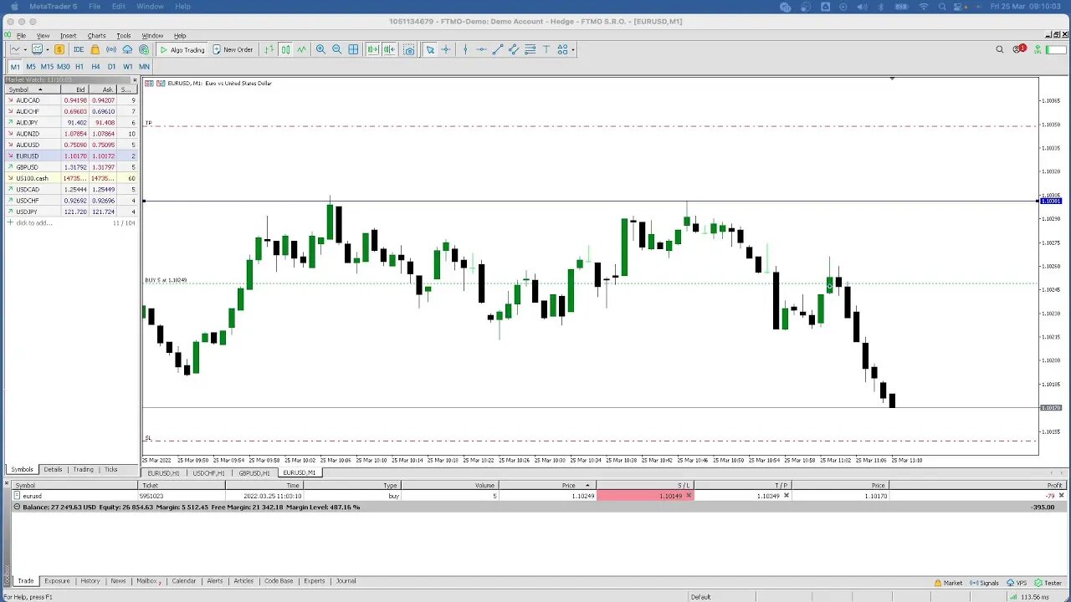Switch to Details tab in Market Watch

coord(53,469)
